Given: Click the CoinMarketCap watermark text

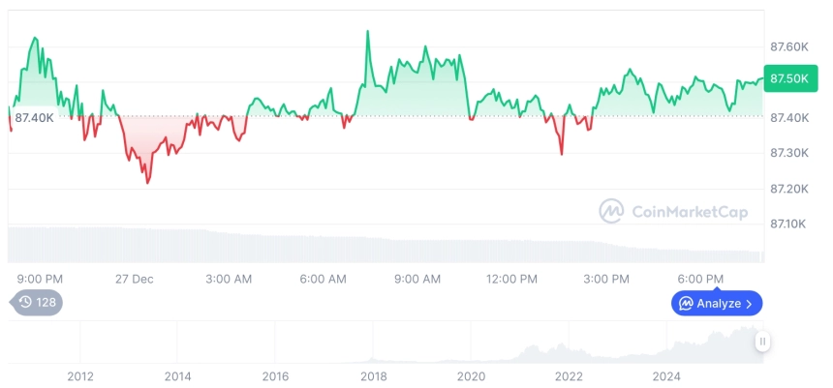Looking at the screenshot, I should [689, 211].
